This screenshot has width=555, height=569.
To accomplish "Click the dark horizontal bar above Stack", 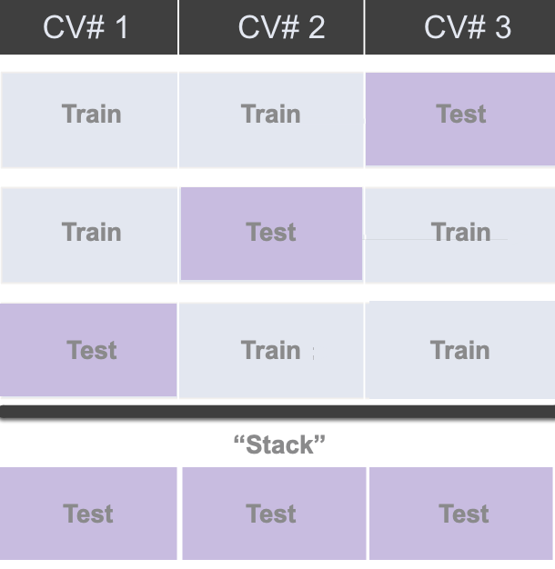I will 277,412.
